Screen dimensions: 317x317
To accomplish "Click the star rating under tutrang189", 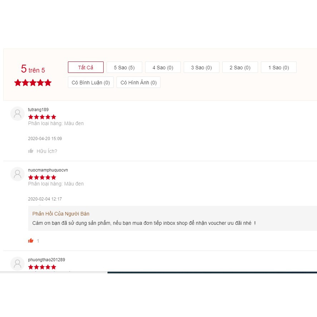I will point(42,117).
